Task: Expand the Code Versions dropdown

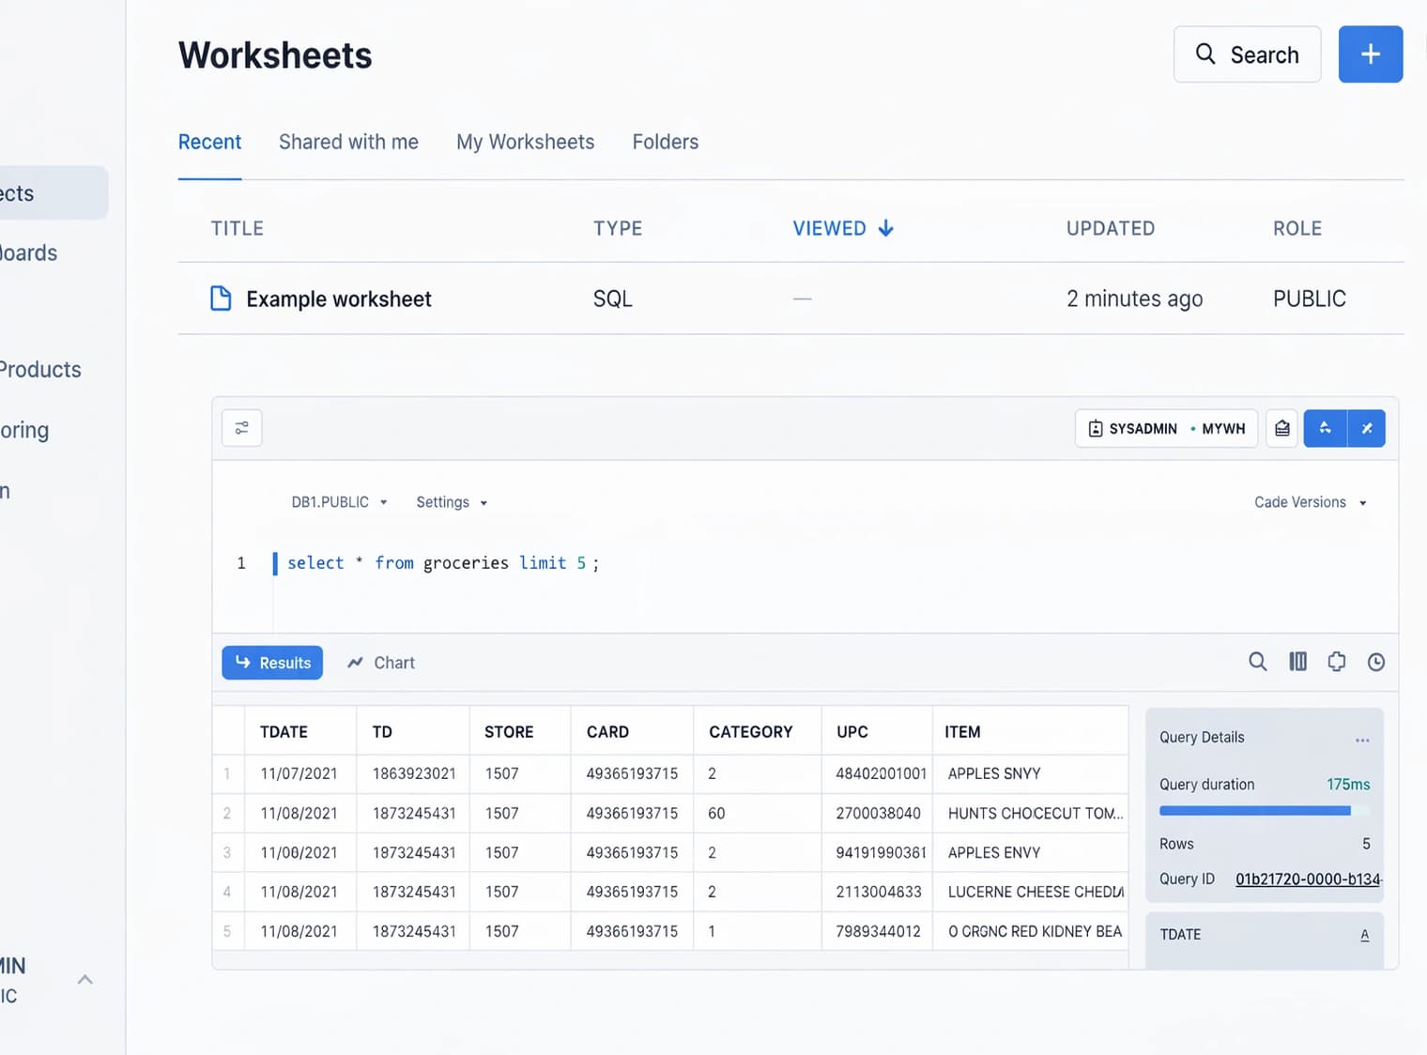Action: coord(1310,502)
